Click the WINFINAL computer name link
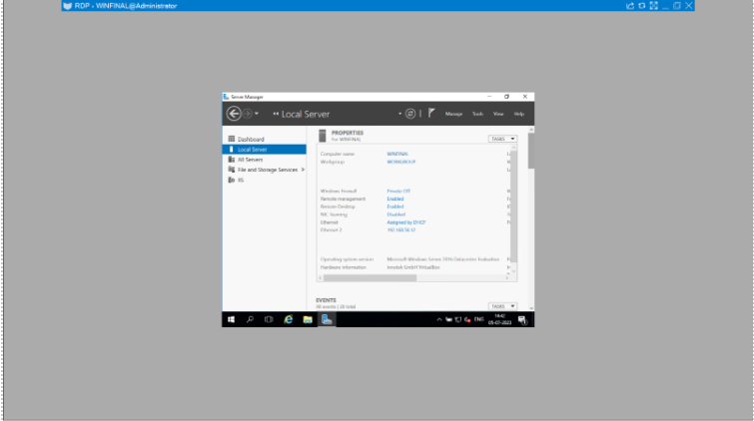The image size is (754, 421). click(x=397, y=154)
